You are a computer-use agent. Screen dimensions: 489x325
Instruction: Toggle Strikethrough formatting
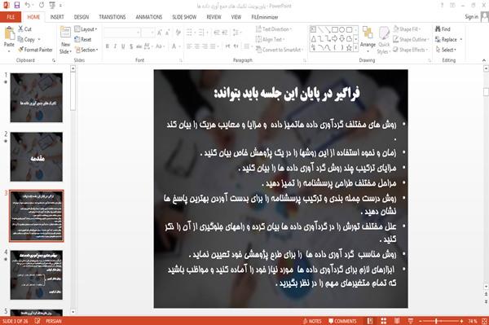tap(139, 46)
